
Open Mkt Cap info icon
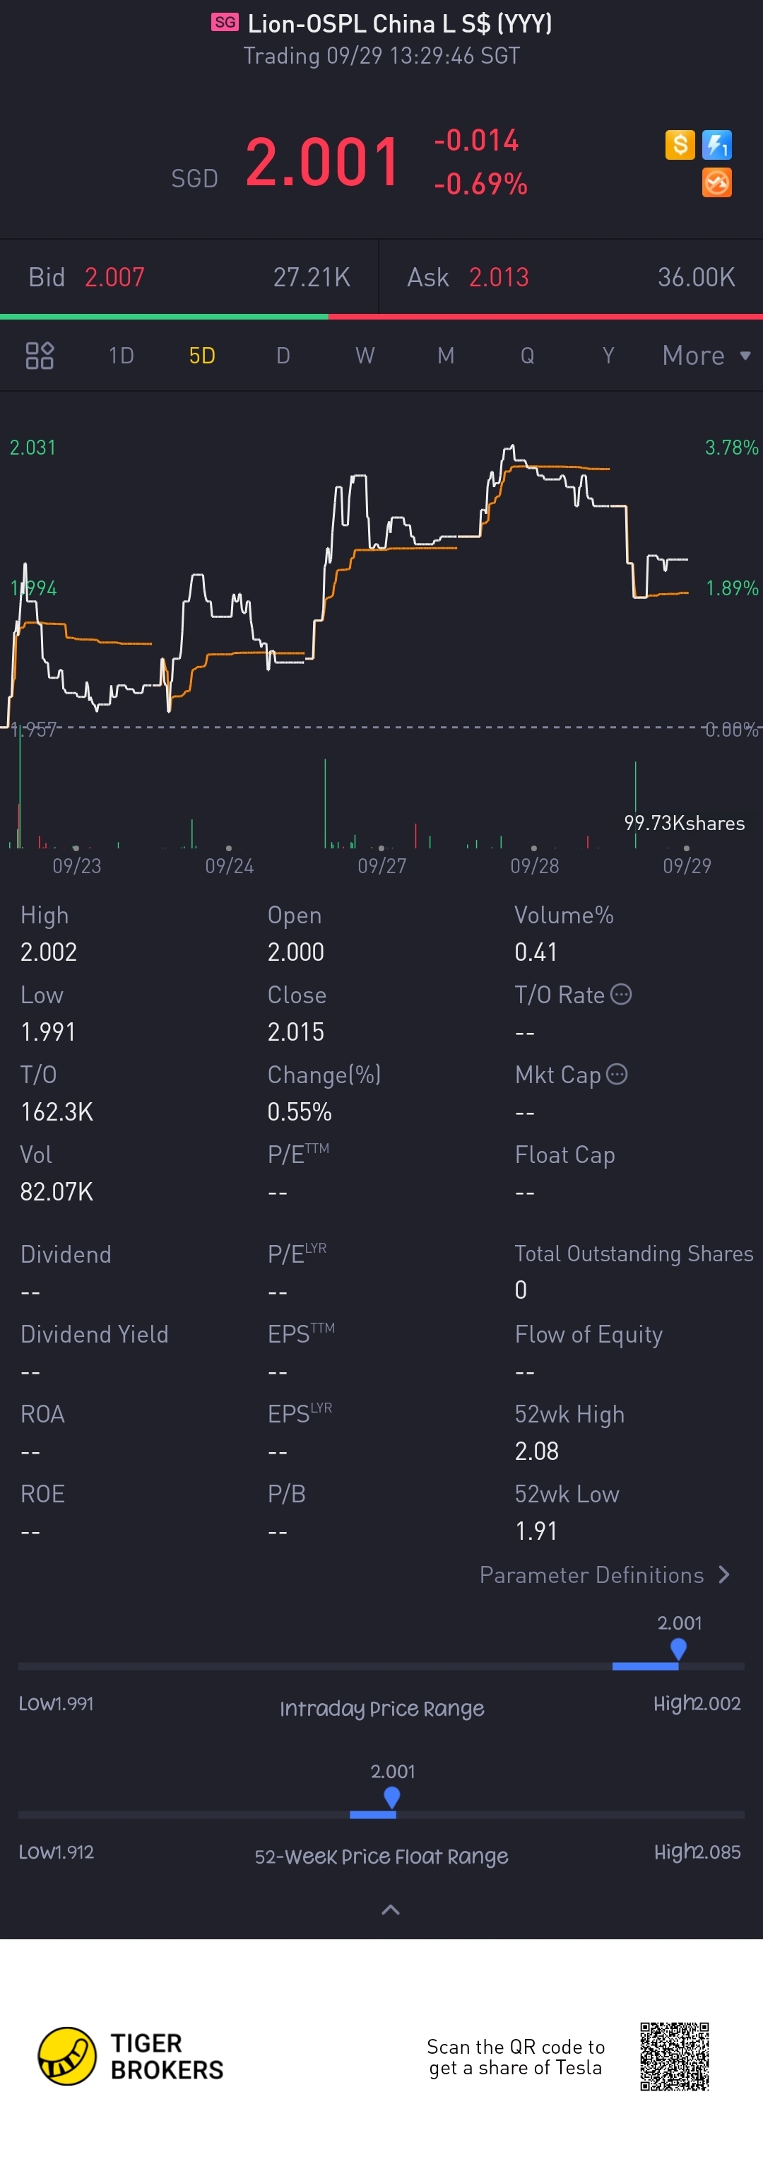(x=617, y=1073)
